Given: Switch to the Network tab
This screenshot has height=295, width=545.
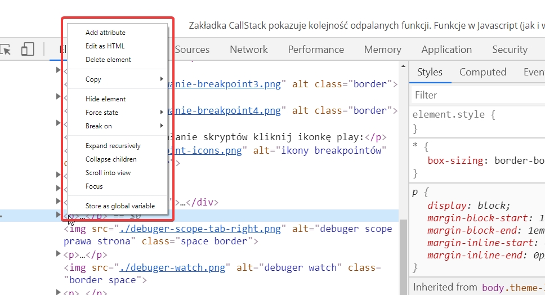Looking at the screenshot, I should point(248,50).
